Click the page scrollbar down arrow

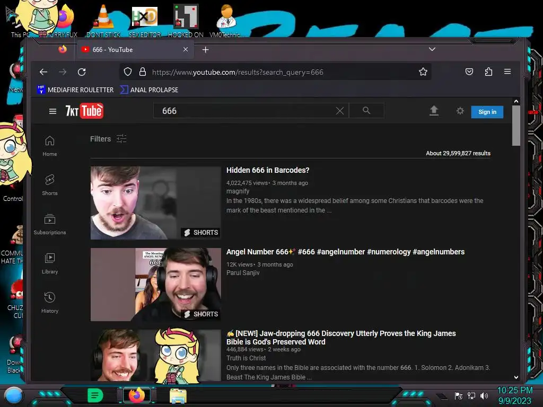pos(516,377)
